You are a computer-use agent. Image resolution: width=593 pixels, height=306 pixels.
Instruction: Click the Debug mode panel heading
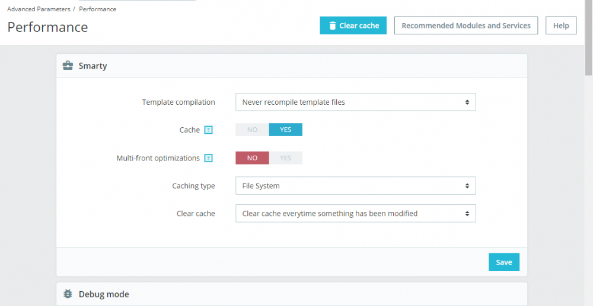pyautogui.click(x=104, y=294)
